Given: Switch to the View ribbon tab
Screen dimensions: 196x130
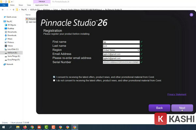Looking at the screenshot, I should (x=28, y=5).
